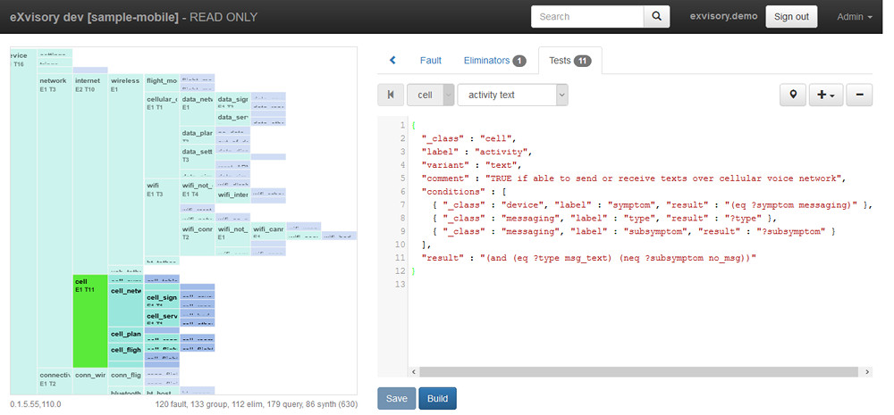894x415 pixels.
Task: Select the cell_plan node in treemap
Action: (x=125, y=334)
